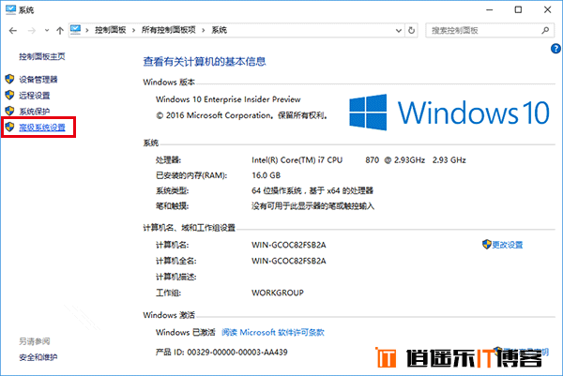Image resolution: width=563 pixels, height=376 pixels.
Task: Click the 系统 breadcrumb segment
Action: [219, 30]
